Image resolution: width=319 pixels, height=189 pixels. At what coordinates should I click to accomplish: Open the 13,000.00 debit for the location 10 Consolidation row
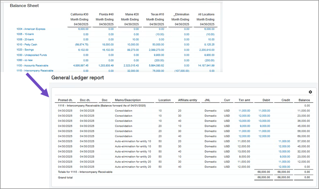pos(264,121)
